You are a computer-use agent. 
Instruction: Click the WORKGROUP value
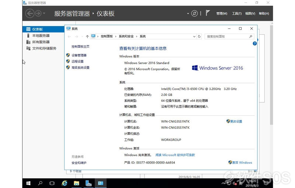(171, 140)
